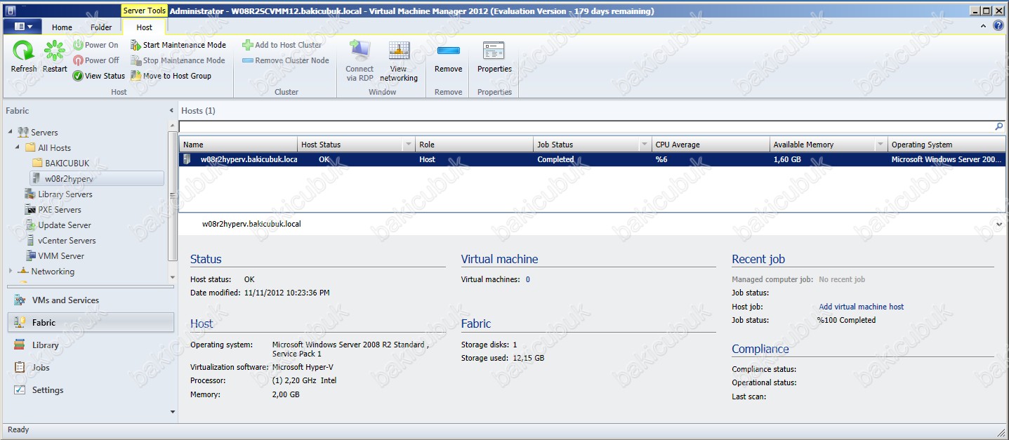This screenshot has width=1009, height=440.
Task: Select Update Server in the tree
Action: coord(58,225)
